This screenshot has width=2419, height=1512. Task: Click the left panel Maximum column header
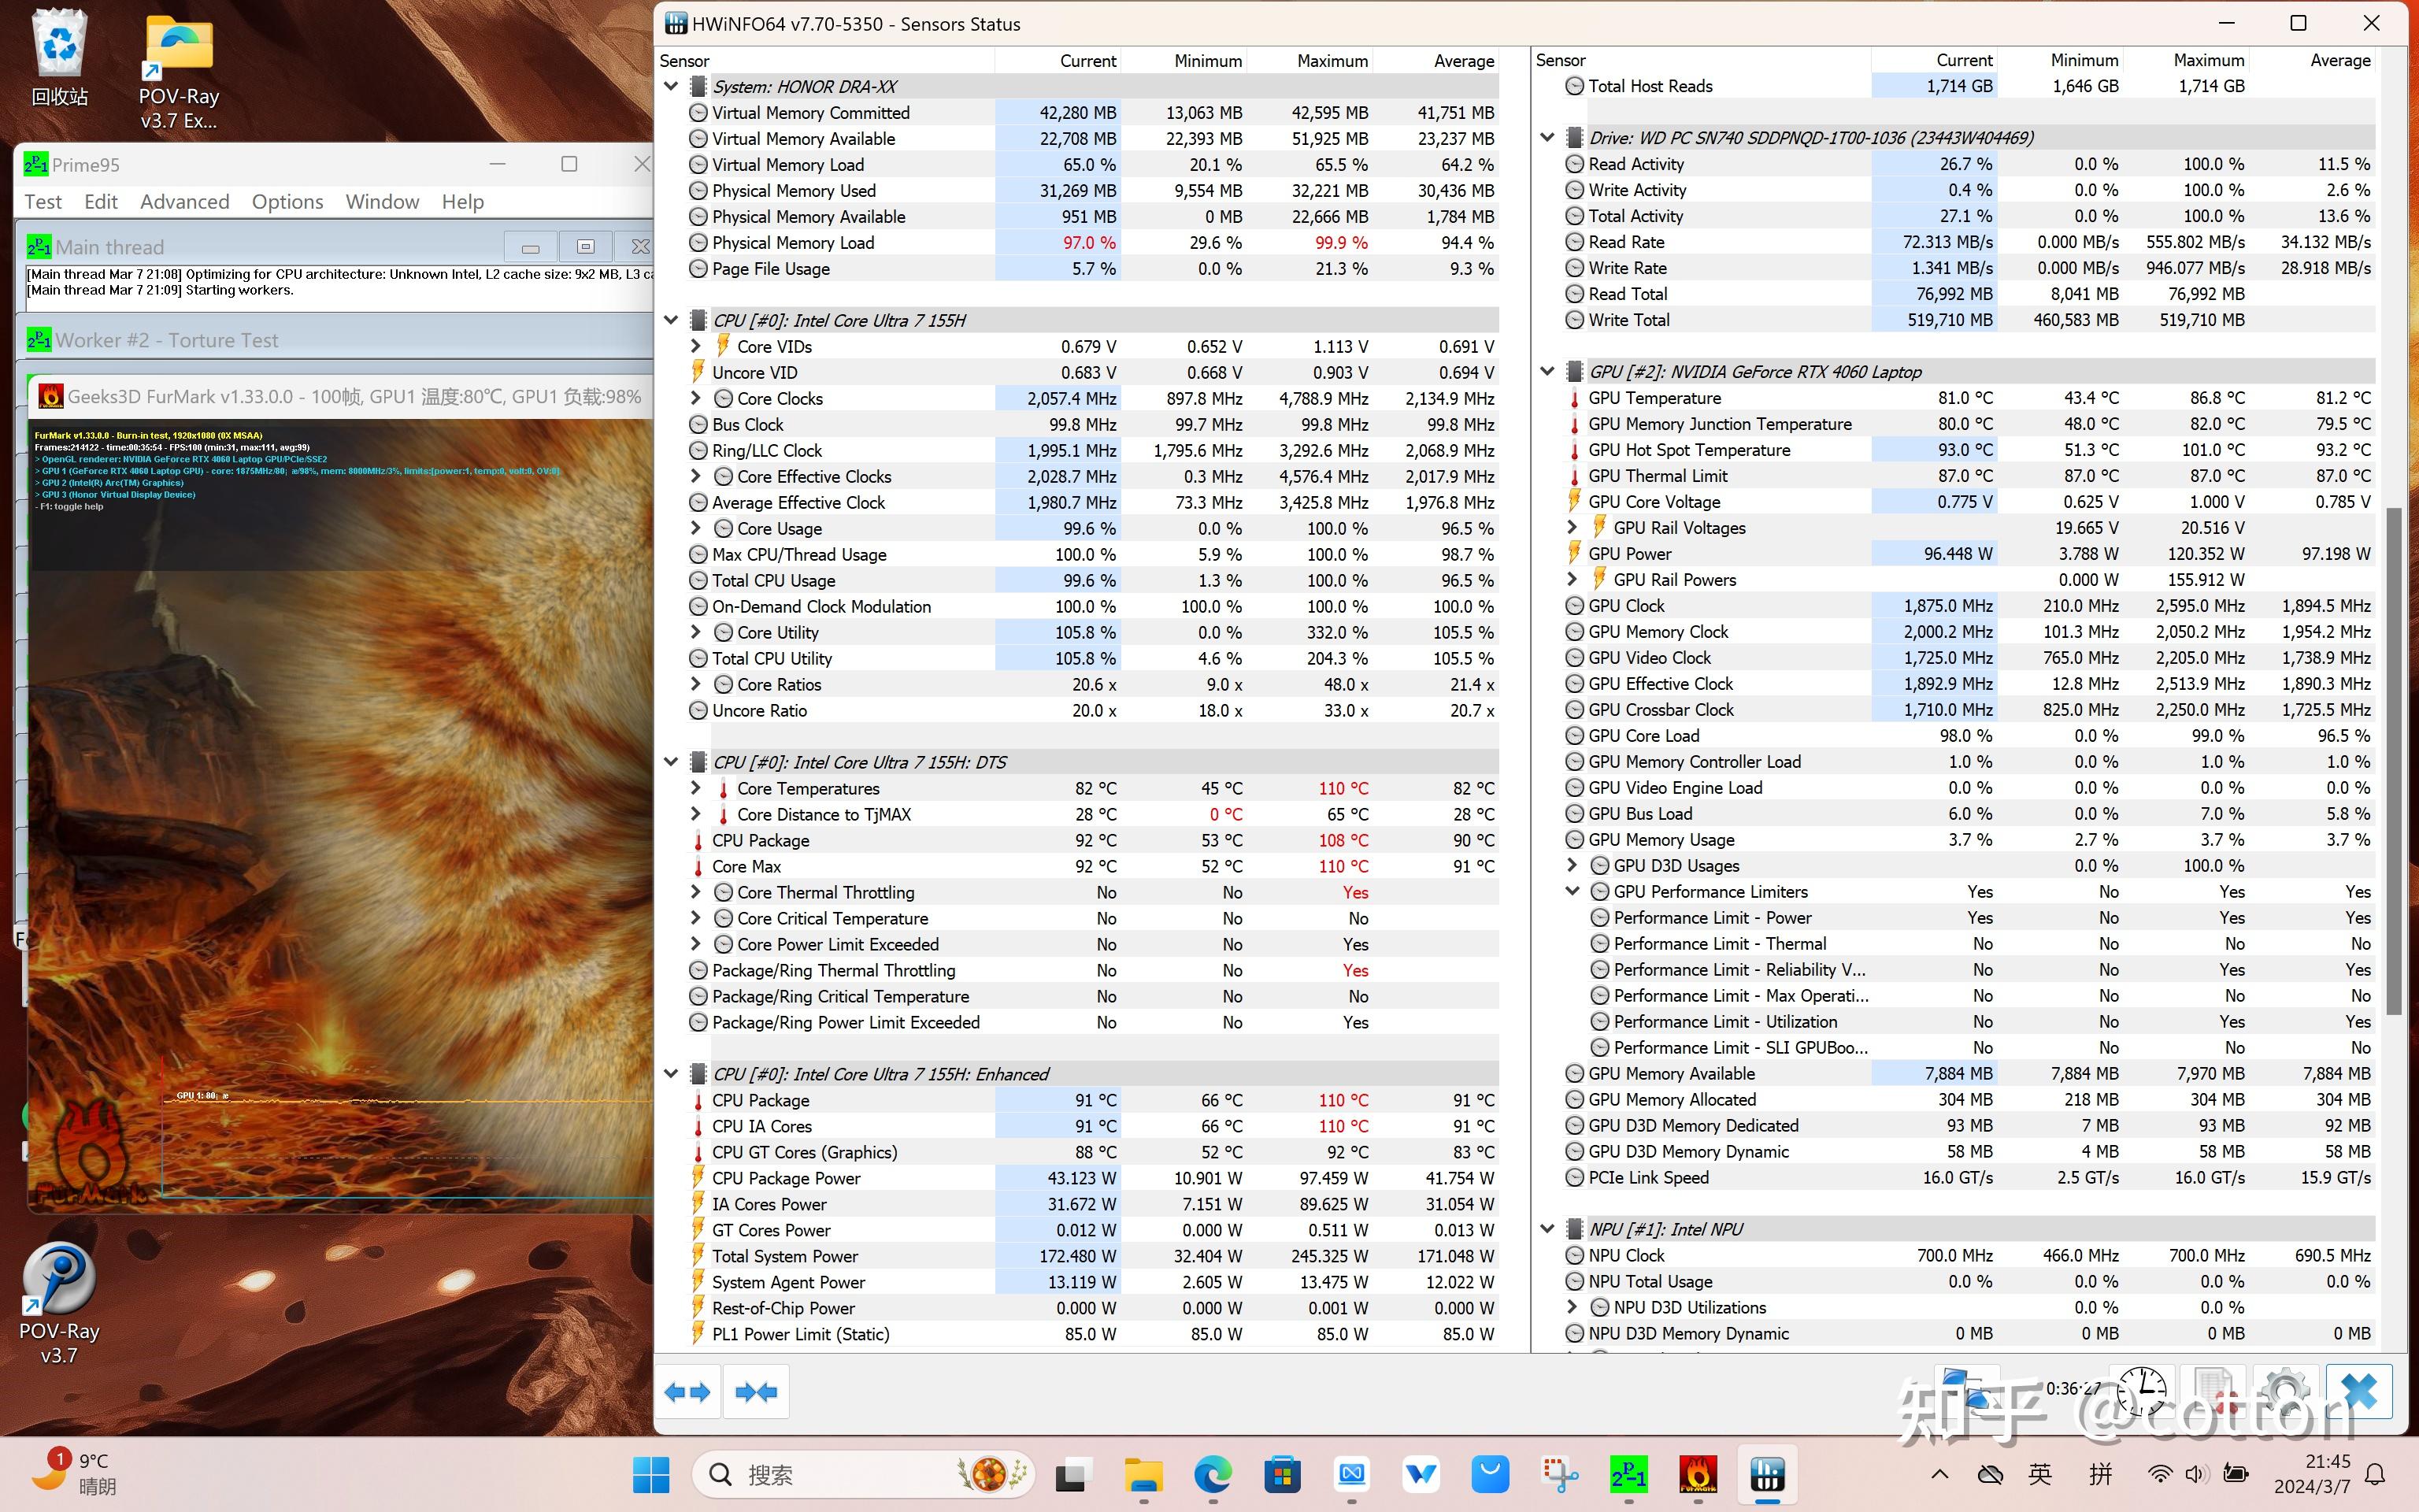(x=1310, y=61)
